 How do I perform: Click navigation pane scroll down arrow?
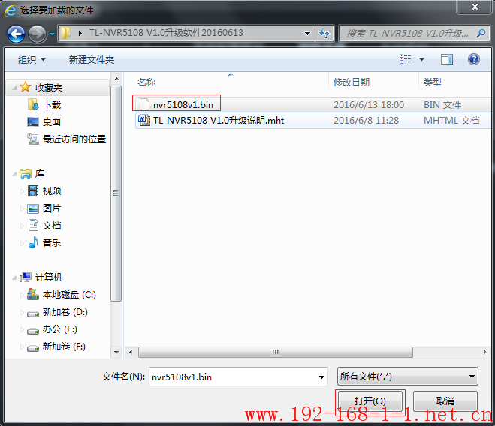click(116, 352)
